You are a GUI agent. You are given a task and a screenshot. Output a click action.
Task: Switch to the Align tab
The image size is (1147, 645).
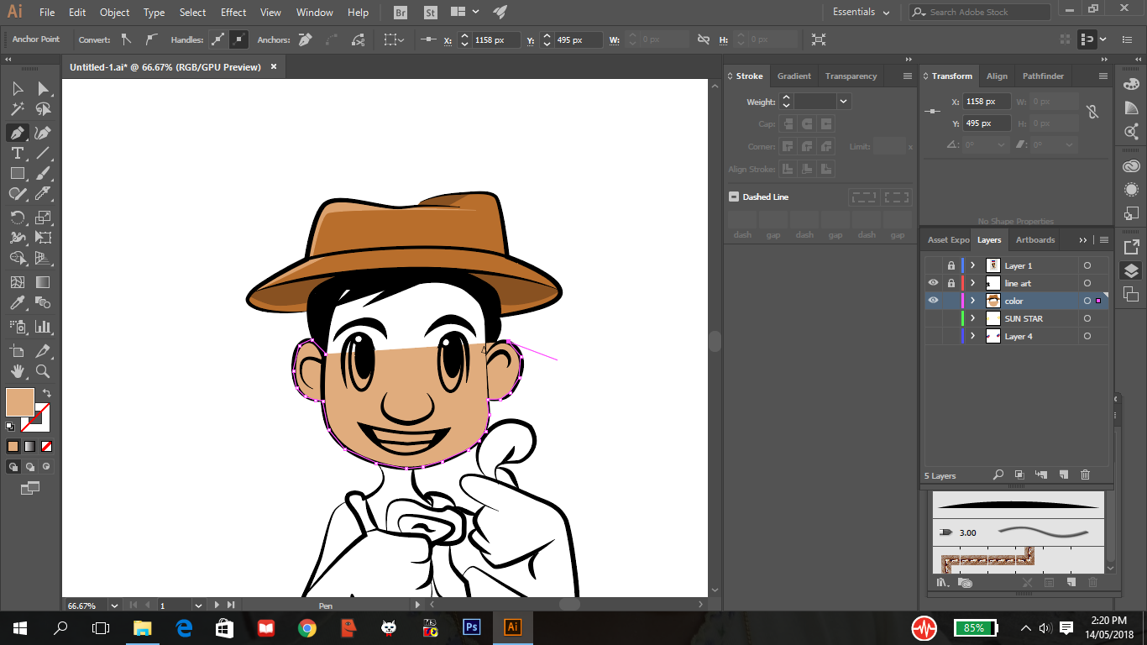point(997,76)
